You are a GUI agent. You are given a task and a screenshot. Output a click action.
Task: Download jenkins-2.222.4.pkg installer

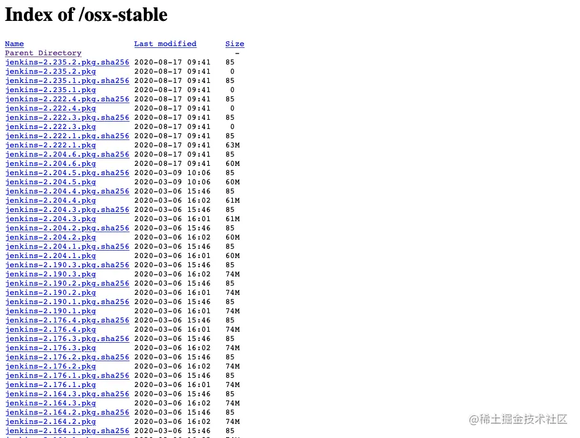coord(50,108)
